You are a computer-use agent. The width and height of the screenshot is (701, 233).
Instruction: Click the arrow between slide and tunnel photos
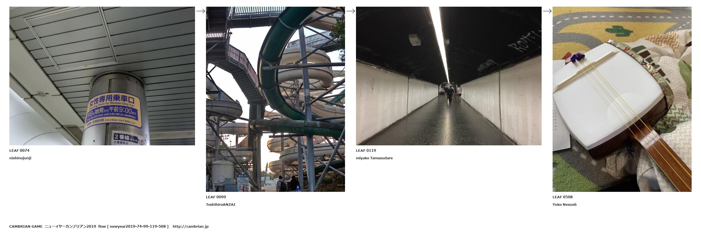click(x=350, y=11)
